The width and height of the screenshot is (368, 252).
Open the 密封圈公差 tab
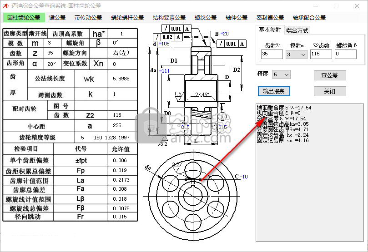(270, 18)
